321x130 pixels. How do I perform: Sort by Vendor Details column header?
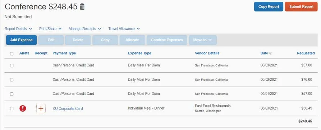point(207,53)
